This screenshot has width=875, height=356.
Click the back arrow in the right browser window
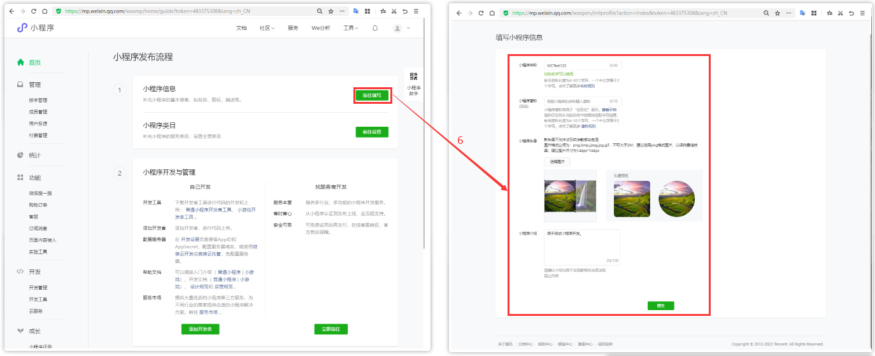tap(459, 13)
